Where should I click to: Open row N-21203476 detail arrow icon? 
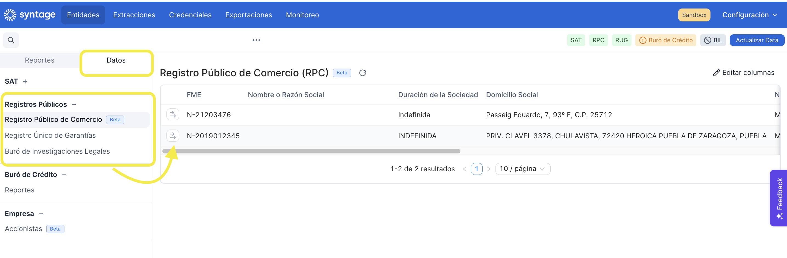coord(172,115)
